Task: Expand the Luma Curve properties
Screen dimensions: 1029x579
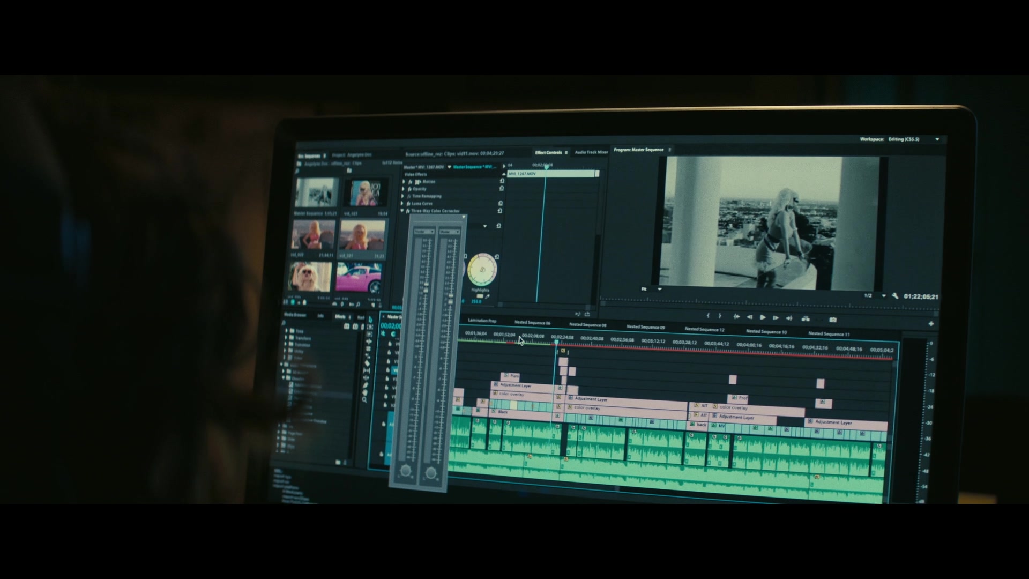Action: click(402, 203)
